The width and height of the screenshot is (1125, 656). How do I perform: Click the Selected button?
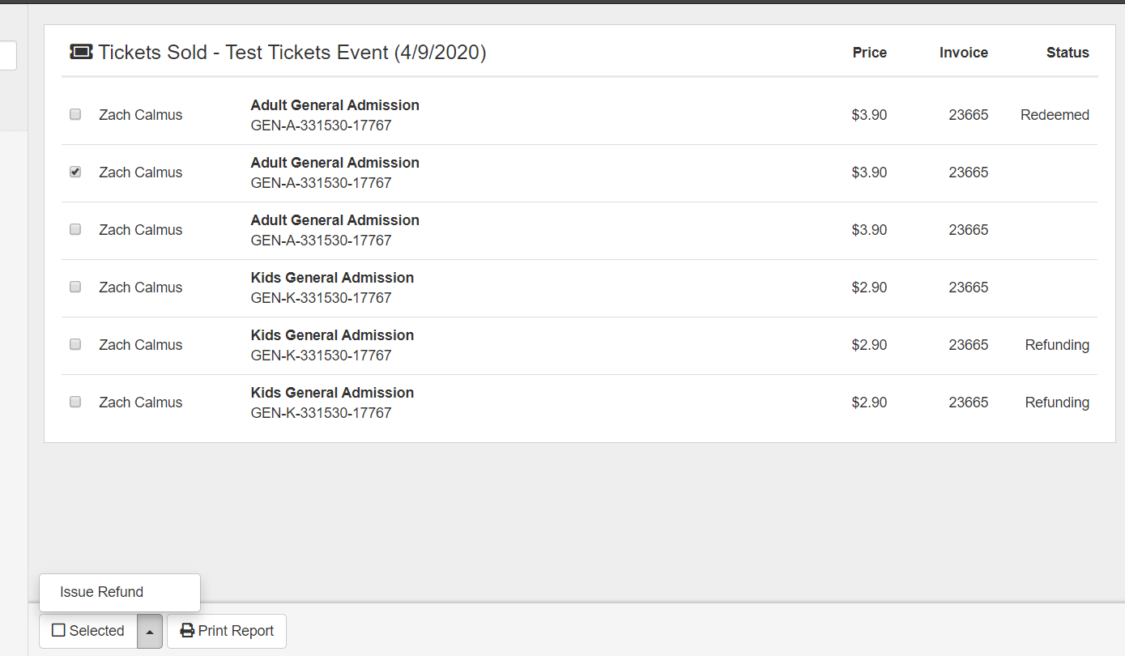click(89, 631)
